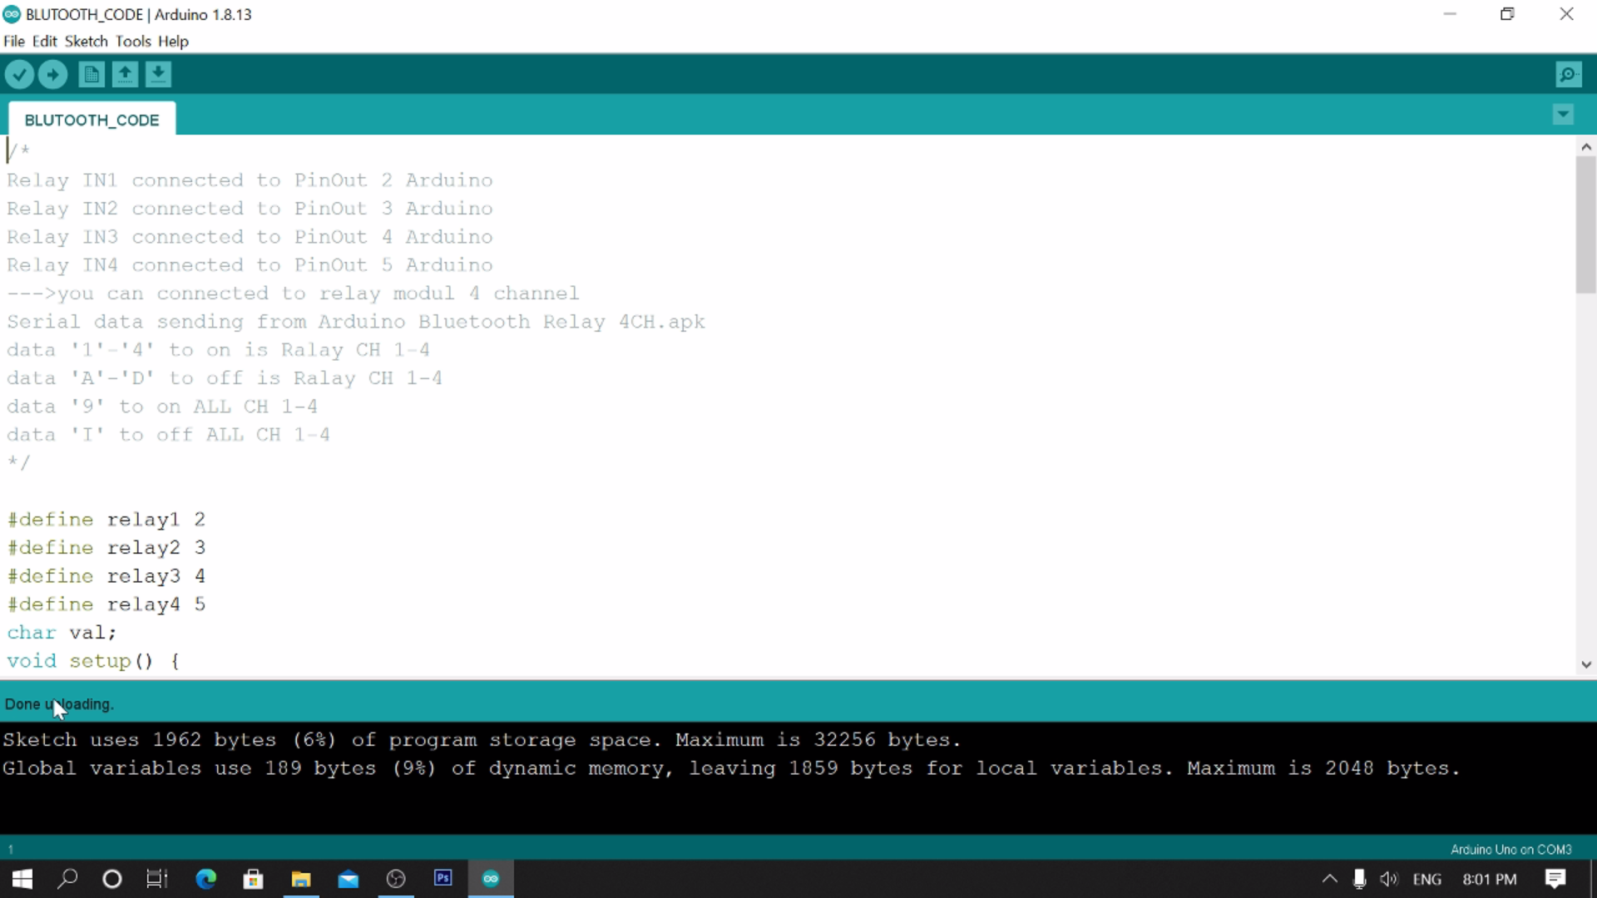Screen dimensions: 1597x898
Task: Click 'Arduino Uno on COM3' board status
Action: tap(1511, 849)
